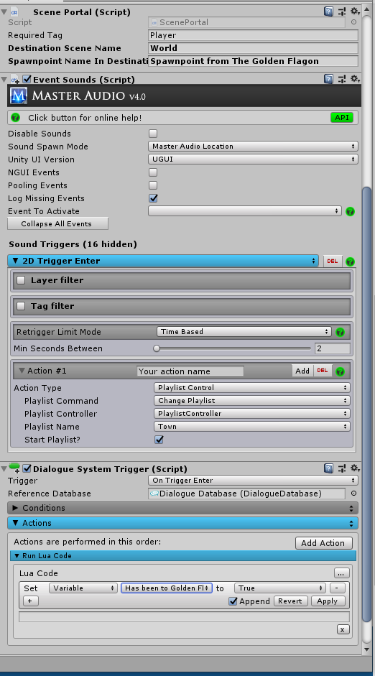The height and width of the screenshot is (676, 375).
Task: Open Unity UI Version dropdown
Action: pos(253,159)
